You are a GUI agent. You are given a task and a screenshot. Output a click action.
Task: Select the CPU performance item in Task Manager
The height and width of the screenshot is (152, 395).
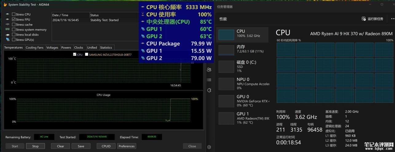tap(242, 35)
